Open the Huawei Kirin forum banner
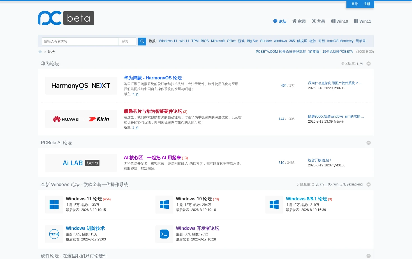 click(81, 119)
